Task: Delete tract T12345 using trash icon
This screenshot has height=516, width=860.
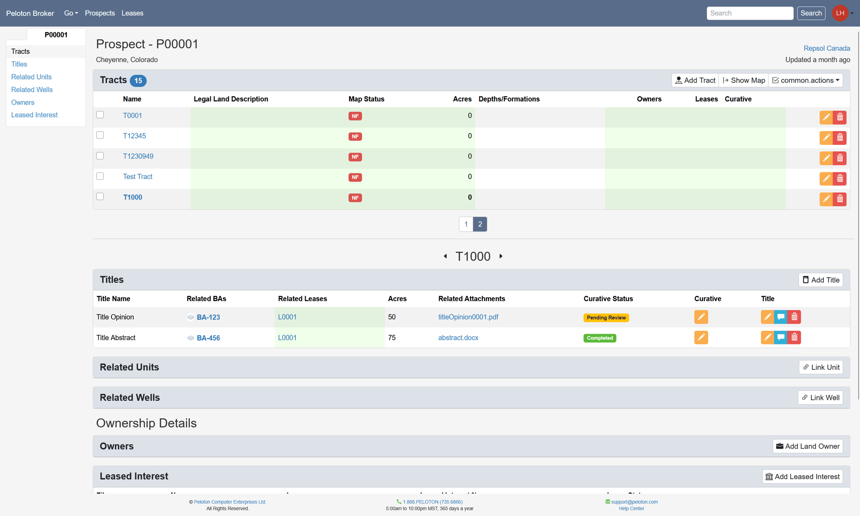Action: pyautogui.click(x=840, y=138)
